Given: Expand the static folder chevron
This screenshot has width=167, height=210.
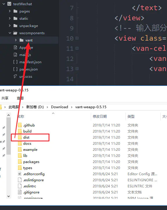Looking at the screenshot, I should tap(10, 18).
